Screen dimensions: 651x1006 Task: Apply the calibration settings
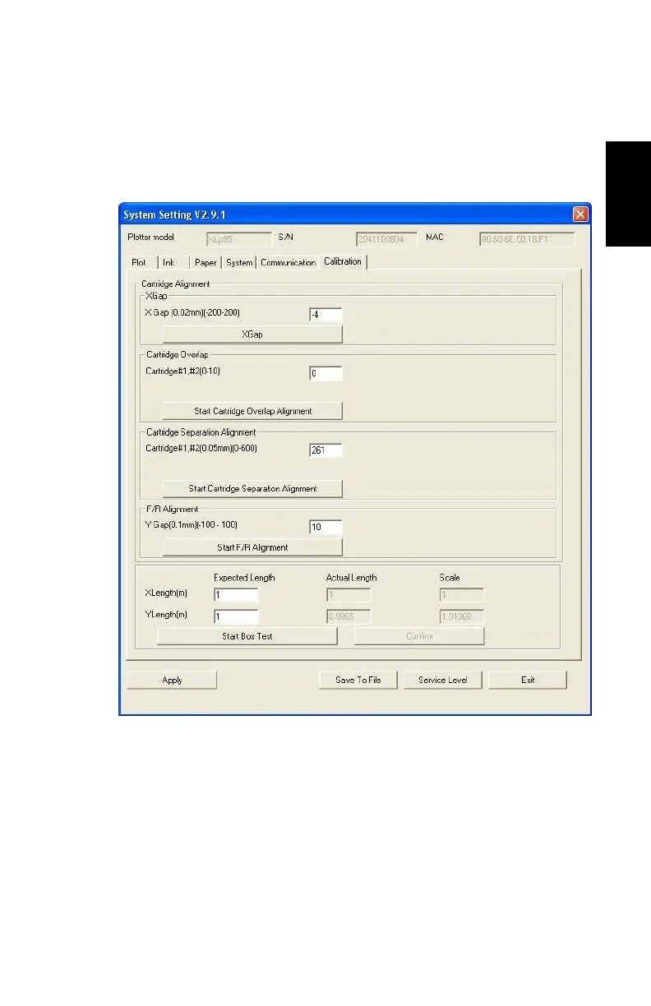tap(172, 680)
